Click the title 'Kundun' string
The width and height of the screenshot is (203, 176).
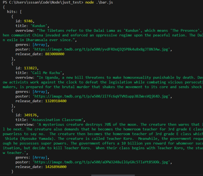coord(40,26)
